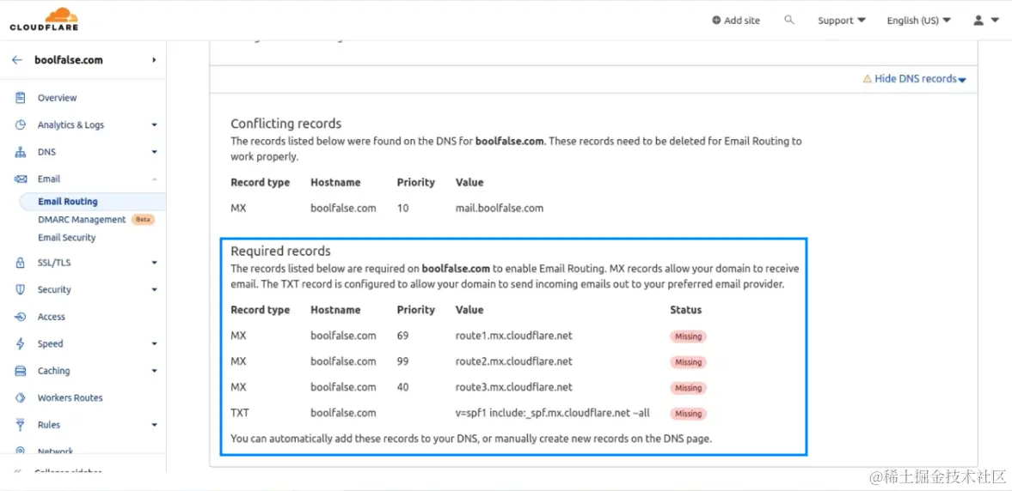Open DMARC Management page

click(82, 220)
